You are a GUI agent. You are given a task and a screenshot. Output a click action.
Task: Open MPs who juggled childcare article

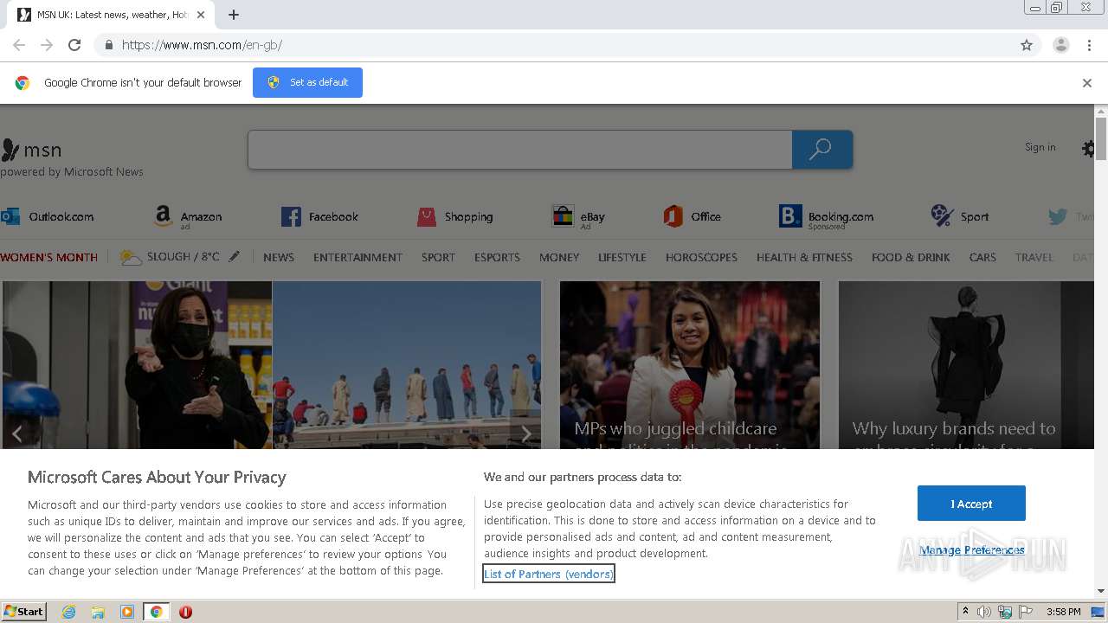(690, 364)
